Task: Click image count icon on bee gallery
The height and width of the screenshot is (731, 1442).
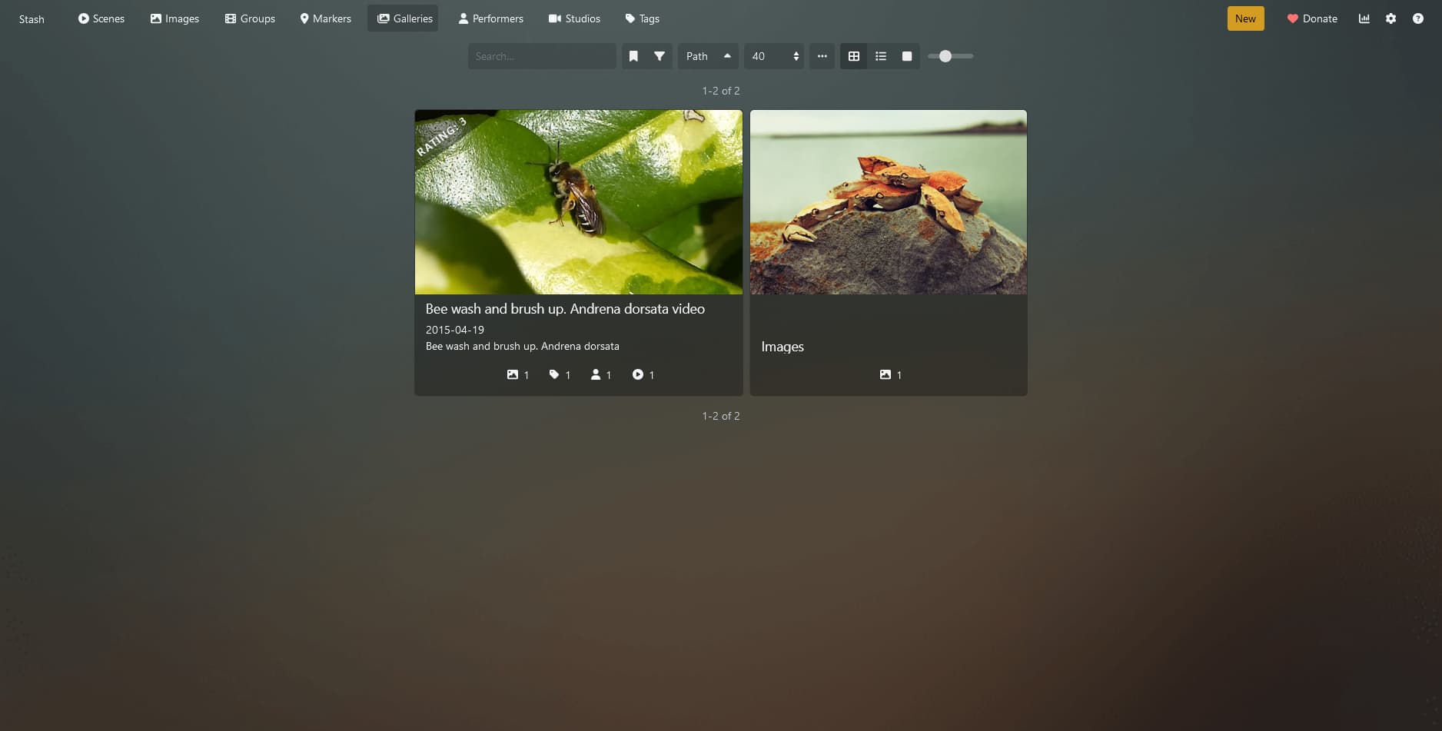Action: 518,375
